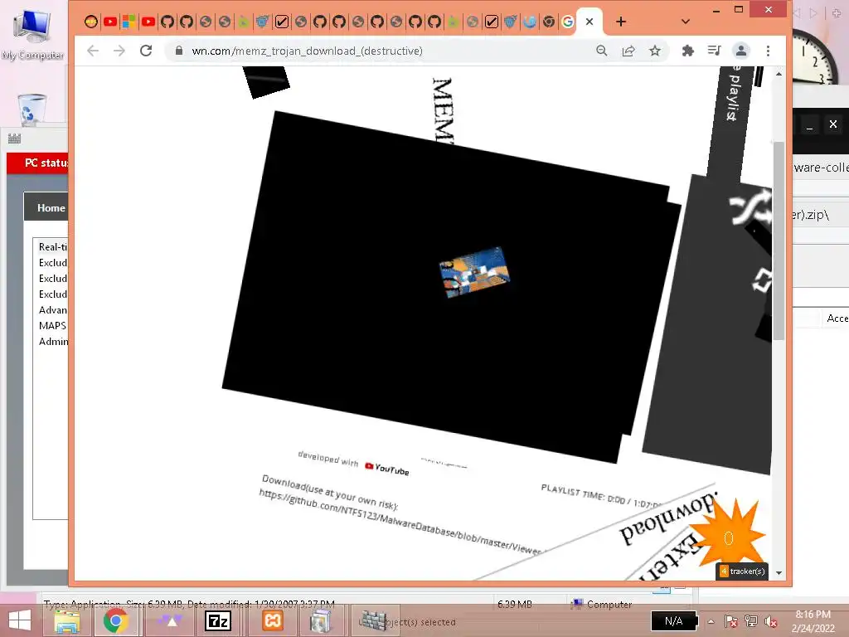Close the dark window behind Chrome on right
This screenshot has height=637, width=849.
[832, 124]
